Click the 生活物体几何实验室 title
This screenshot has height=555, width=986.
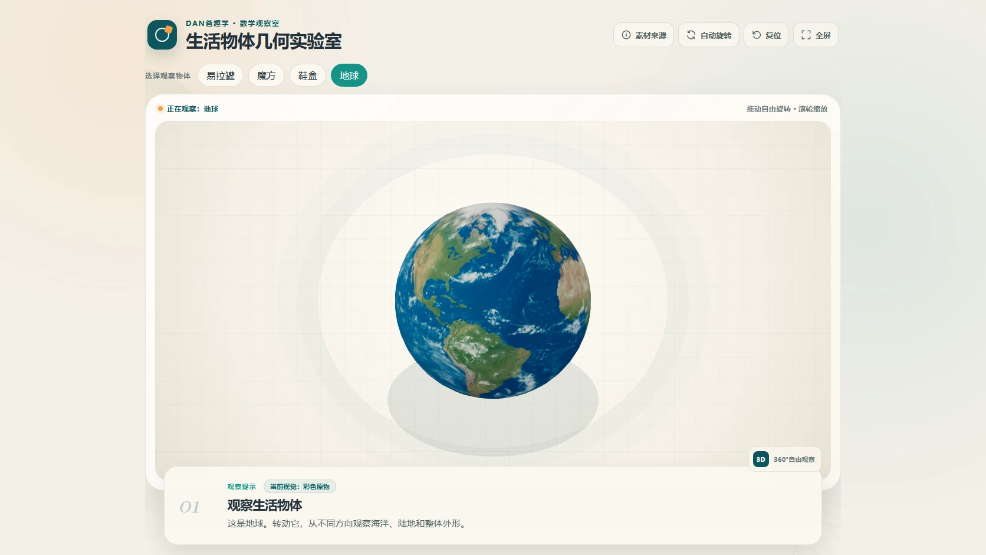point(264,41)
